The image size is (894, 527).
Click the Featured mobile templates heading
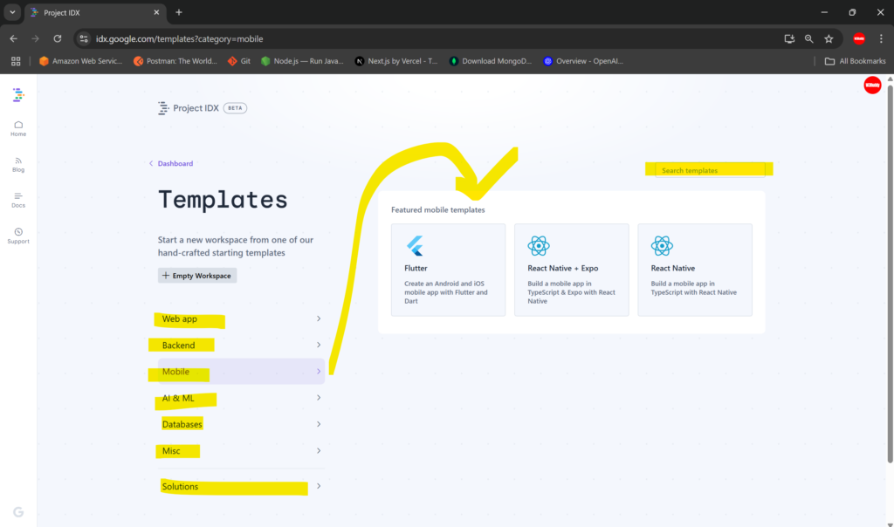[x=438, y=209]
